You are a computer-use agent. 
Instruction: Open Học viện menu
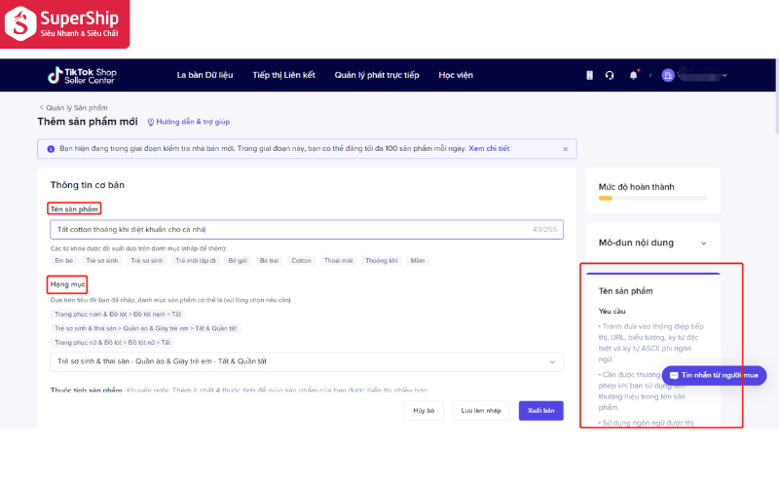click(x=456, y=75)
